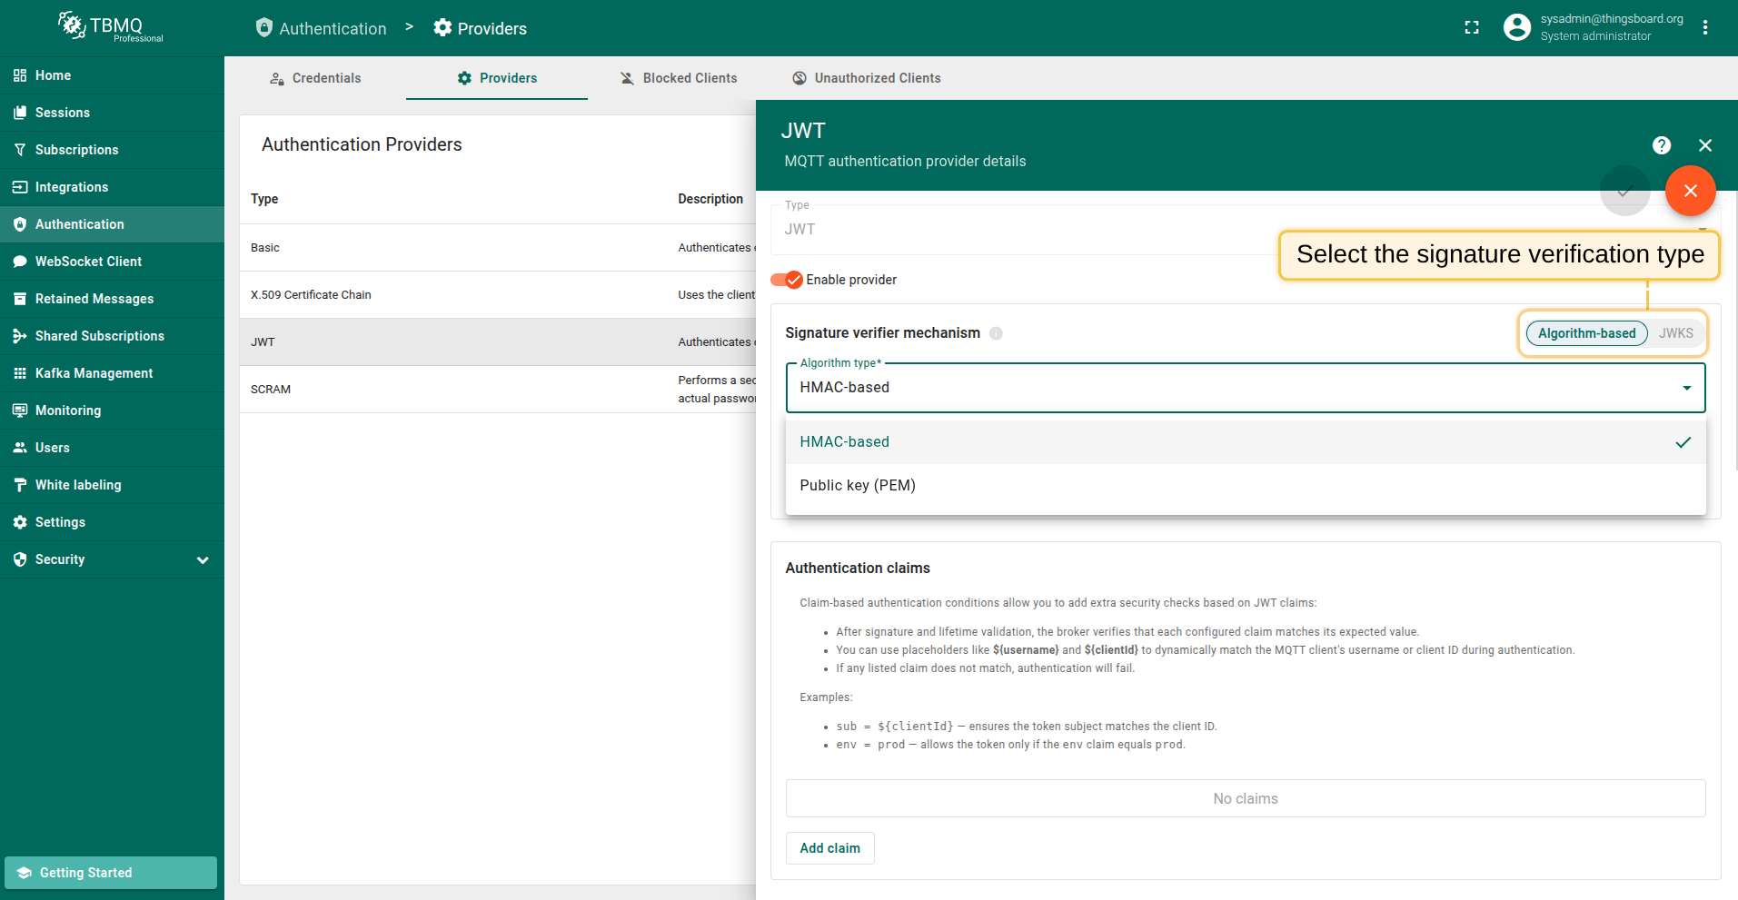Click the help question mark icon

1662,145
